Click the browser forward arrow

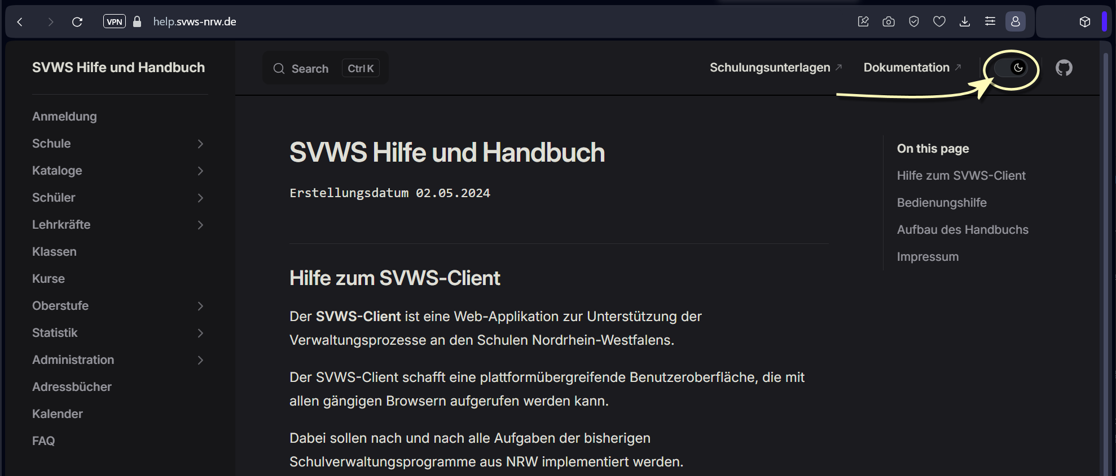pyautogui.click(x=50, y=22)
